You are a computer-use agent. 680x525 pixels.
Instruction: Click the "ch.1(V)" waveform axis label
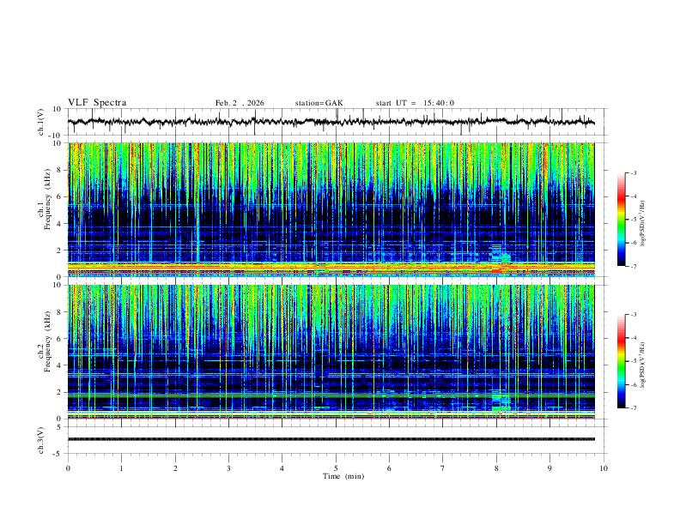(41, 122)
